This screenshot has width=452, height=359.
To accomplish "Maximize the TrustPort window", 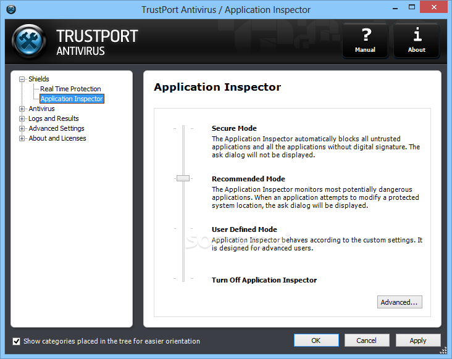I will pos(412,7).
